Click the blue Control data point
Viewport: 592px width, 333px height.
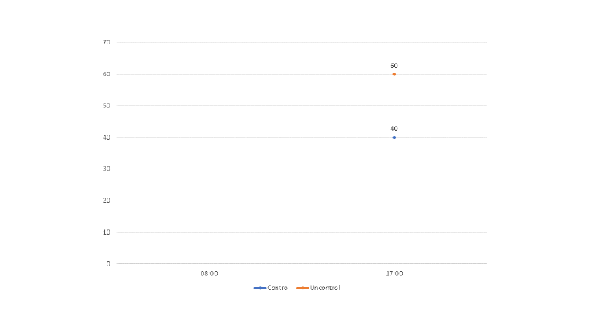tap(394, 138)
